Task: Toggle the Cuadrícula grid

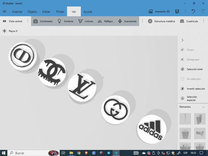Action: pyautogui.click(x=189, y=21)
